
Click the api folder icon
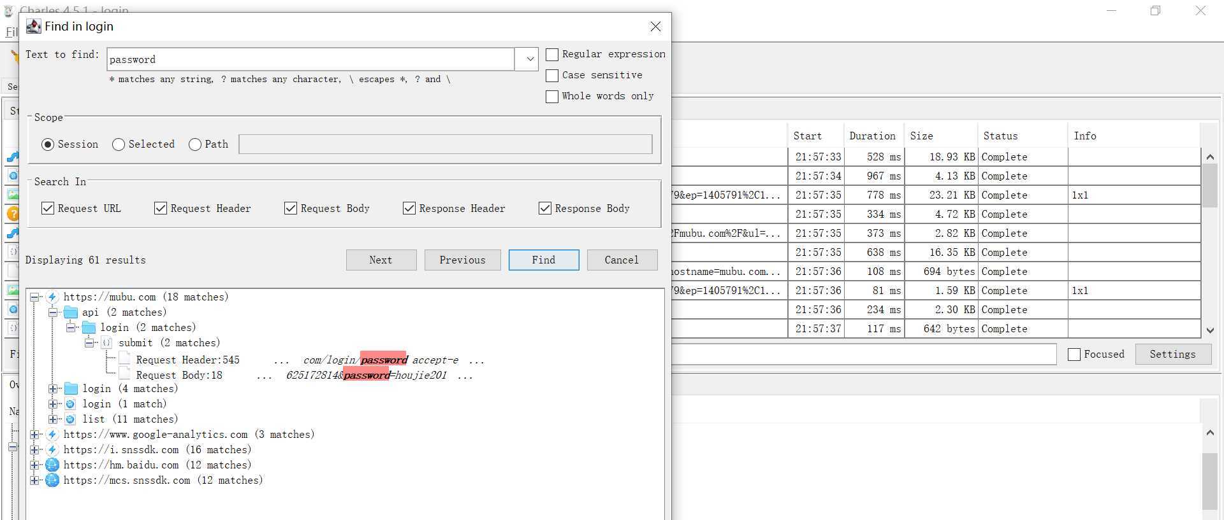pos(71,312)
